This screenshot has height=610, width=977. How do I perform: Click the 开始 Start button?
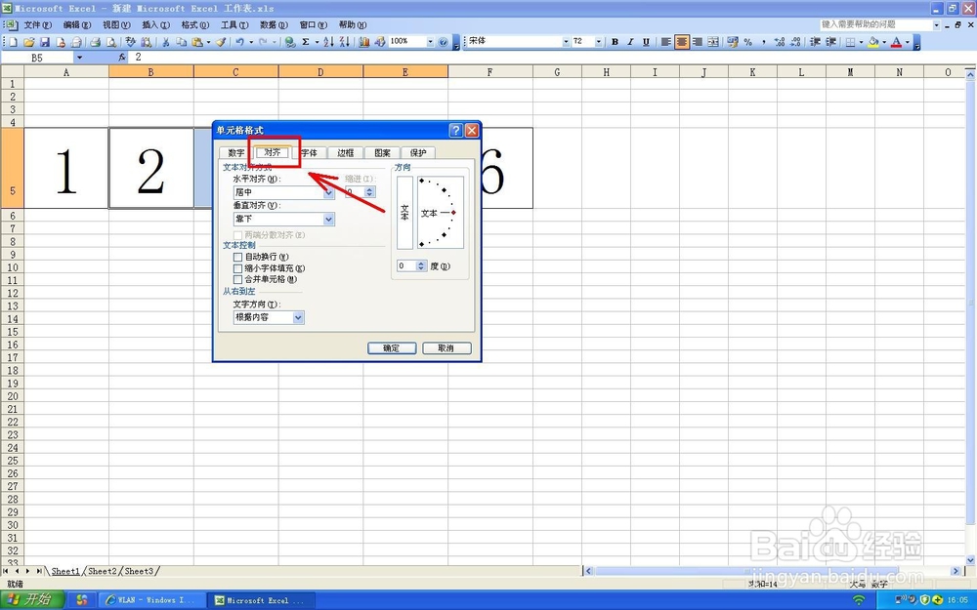[x=32, y=600]
